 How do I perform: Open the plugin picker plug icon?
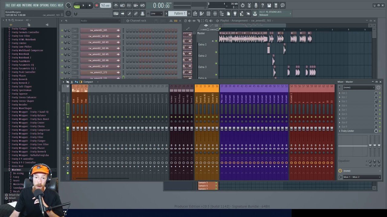pyautogui.click(x=235, y=14)
